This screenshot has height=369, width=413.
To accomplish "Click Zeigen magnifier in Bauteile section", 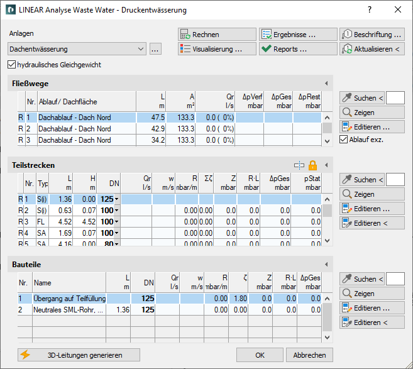I will (x=372, y=294).
